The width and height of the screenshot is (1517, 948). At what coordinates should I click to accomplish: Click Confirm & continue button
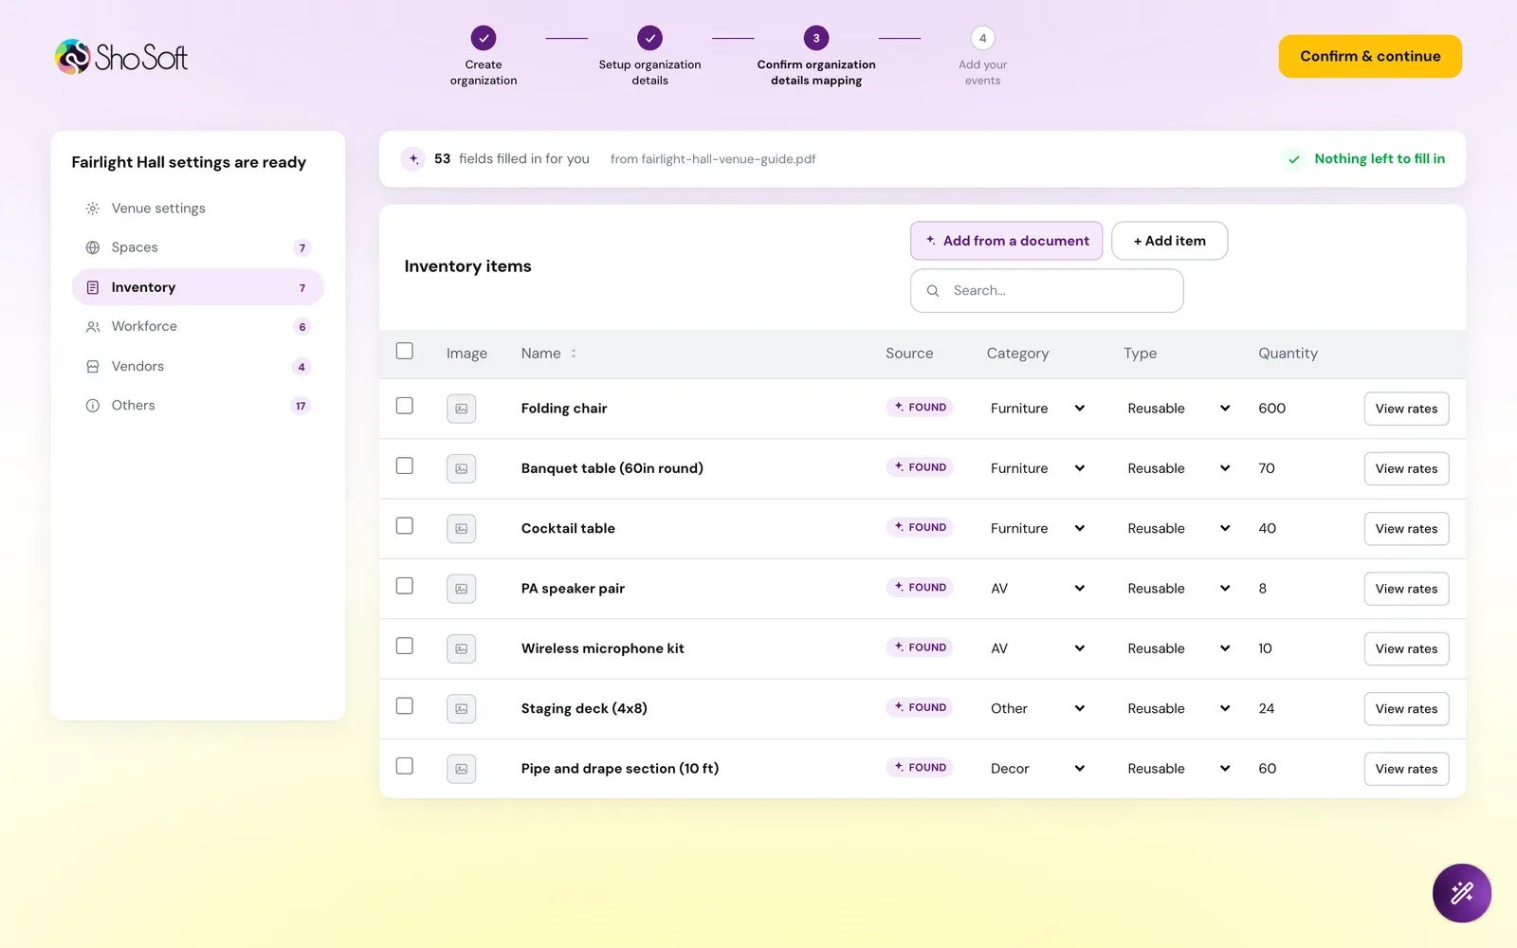(1370, 56)
